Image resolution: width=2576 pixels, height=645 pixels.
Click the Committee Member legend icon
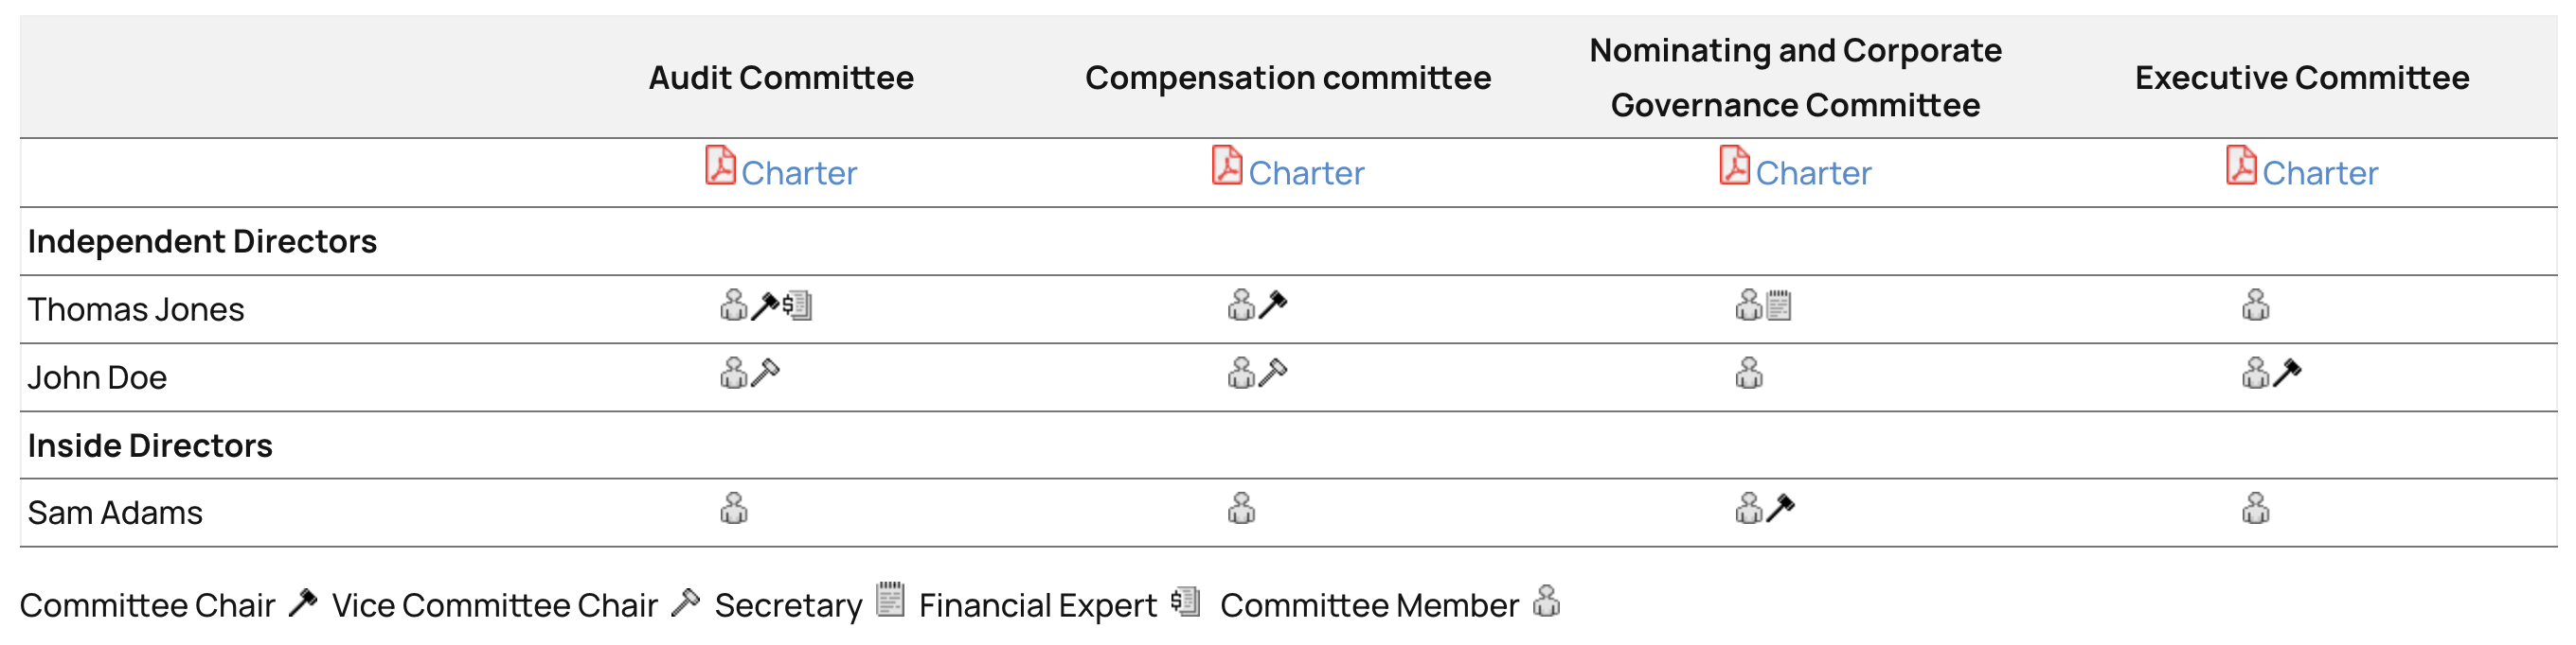pyautogui.click(x=1546, y=601)
